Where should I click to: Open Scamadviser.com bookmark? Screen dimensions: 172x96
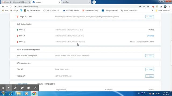click(x=91, y=10)
